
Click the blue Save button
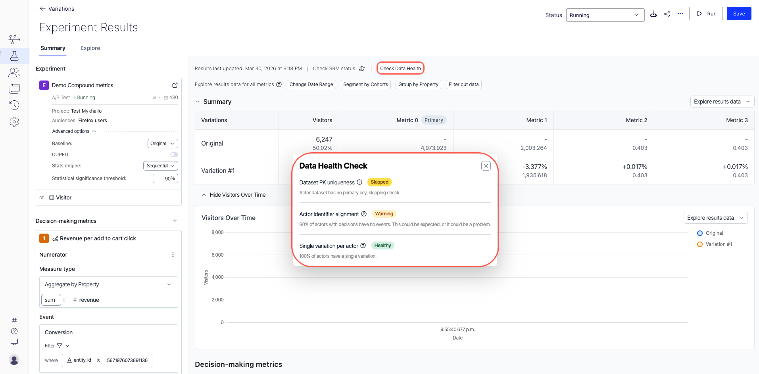(738, 13)
